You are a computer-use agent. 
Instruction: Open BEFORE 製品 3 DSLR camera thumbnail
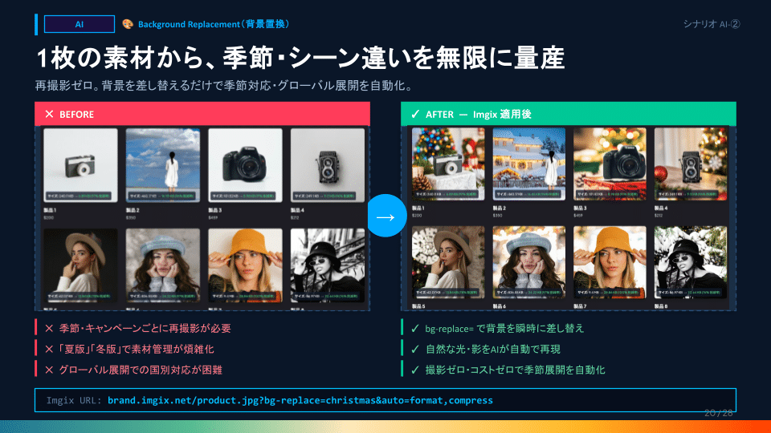(245, 165)
